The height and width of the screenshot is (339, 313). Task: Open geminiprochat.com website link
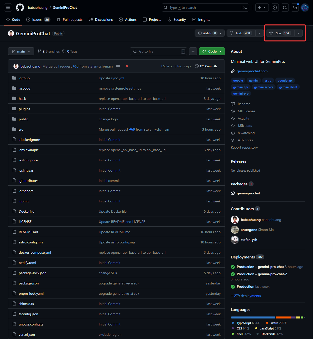pos(252,71)
